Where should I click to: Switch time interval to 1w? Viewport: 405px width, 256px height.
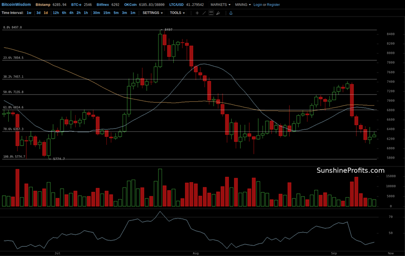29,13
